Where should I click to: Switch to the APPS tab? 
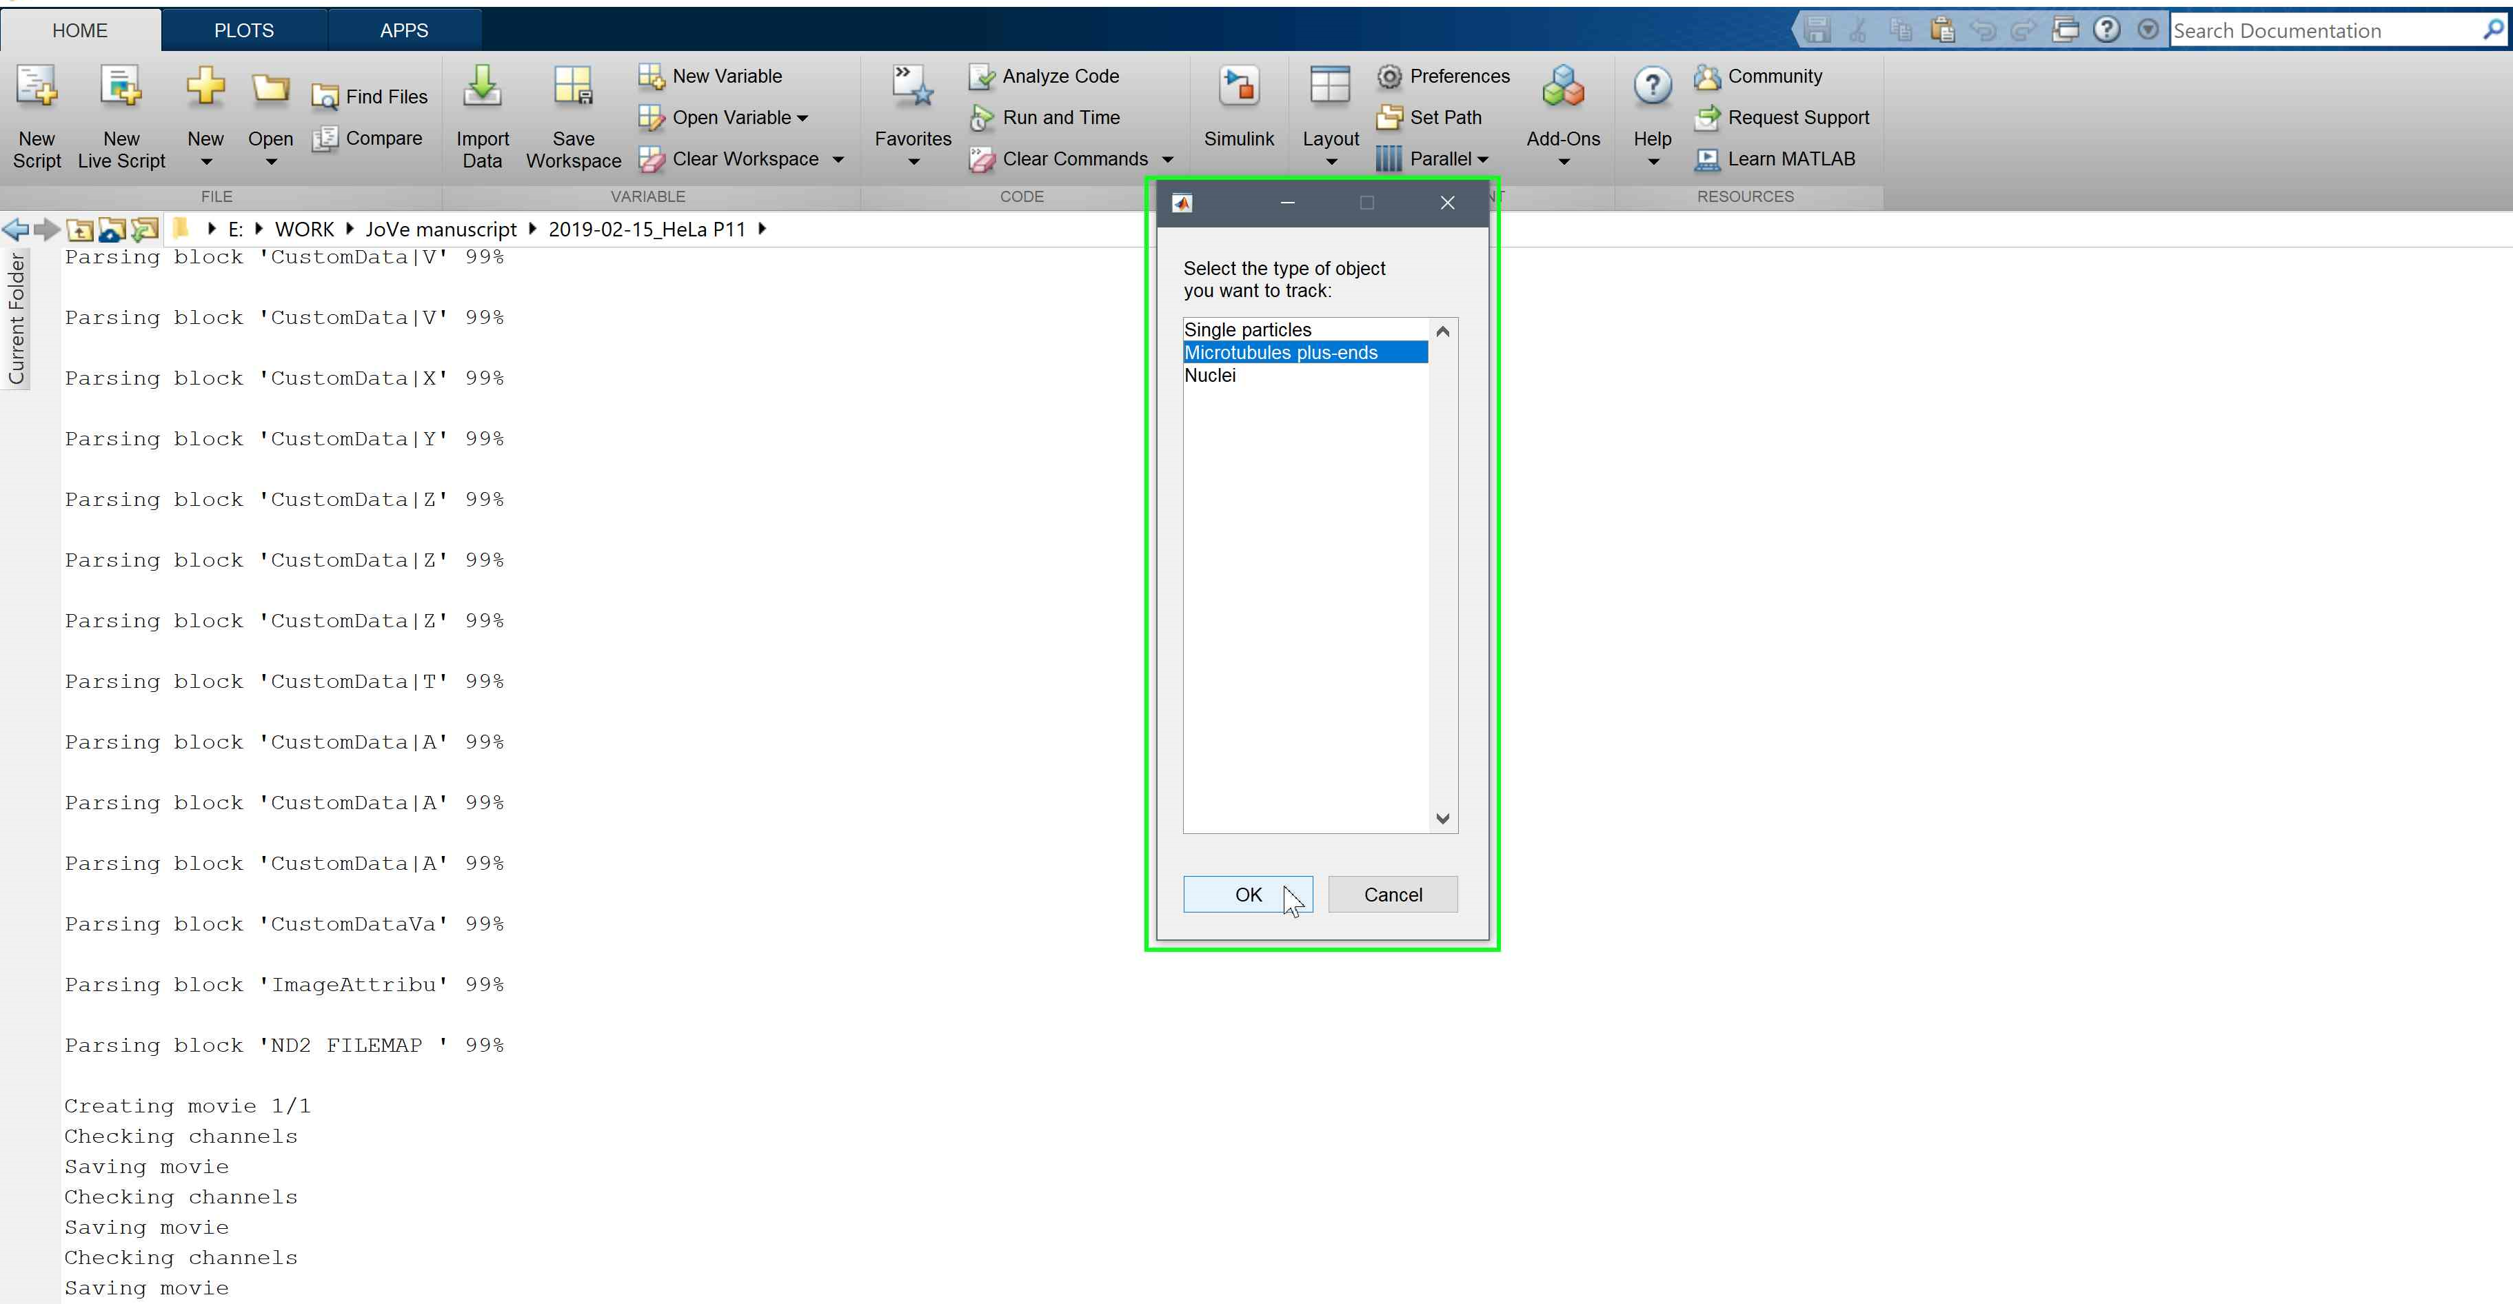[404, 30]
